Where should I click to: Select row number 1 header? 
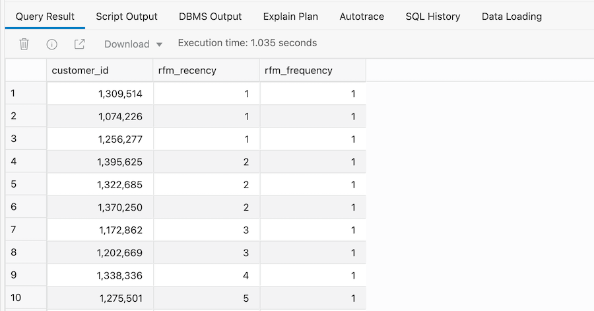tap(26, 94)
